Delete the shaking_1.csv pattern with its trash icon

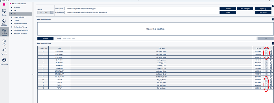coord(271,60)
